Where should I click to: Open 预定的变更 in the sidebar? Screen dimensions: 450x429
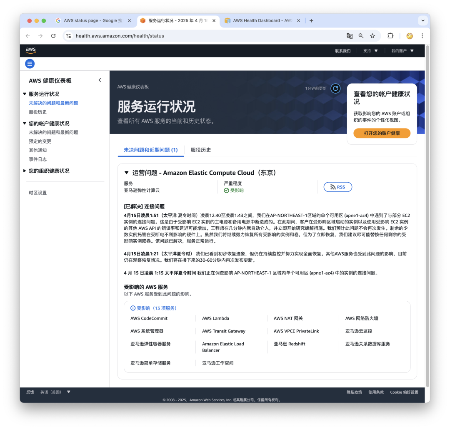[x=40, y=141]
